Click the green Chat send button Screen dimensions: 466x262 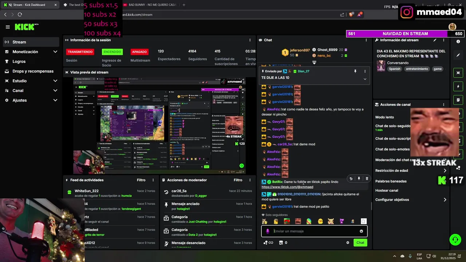[x=360, y=243]
